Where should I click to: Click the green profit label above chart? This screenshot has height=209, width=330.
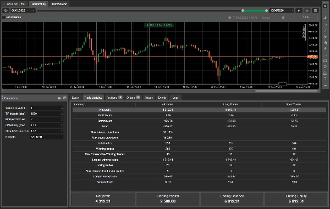point(159,25)
